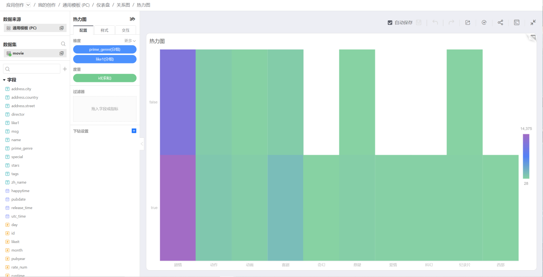
Task: Click the id(求和) measure pill
Action: coord(105,78)
